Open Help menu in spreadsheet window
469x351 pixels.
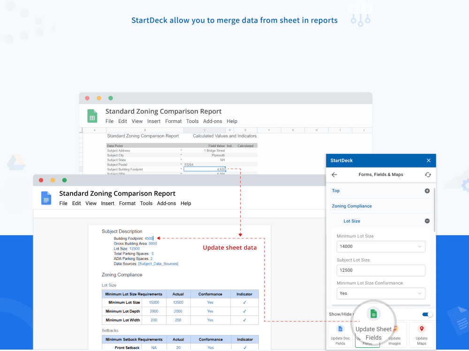coord(232,121)
